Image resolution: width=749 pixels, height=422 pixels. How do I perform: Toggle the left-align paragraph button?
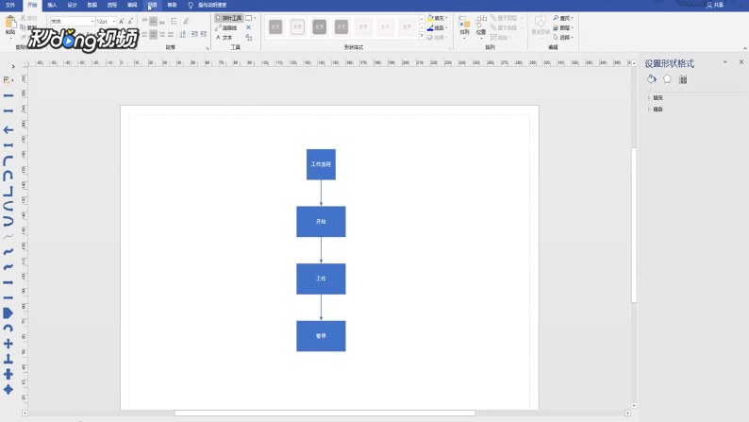pos(144,34)
